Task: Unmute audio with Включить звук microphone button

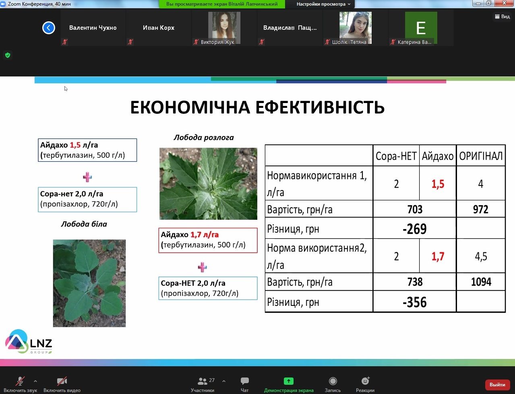Action: pyautogui.click(x=20, y=384)
